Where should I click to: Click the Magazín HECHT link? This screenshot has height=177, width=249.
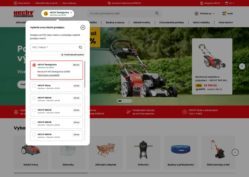(x=212, y=3)
